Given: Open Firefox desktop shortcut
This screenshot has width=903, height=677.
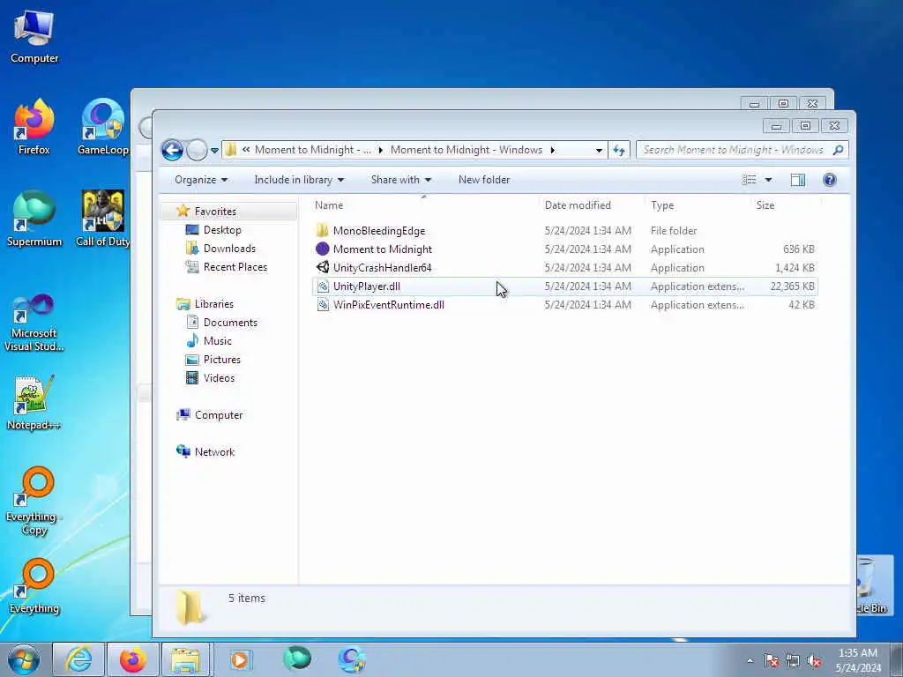Looking at the screenshot, I should (34, 127).
